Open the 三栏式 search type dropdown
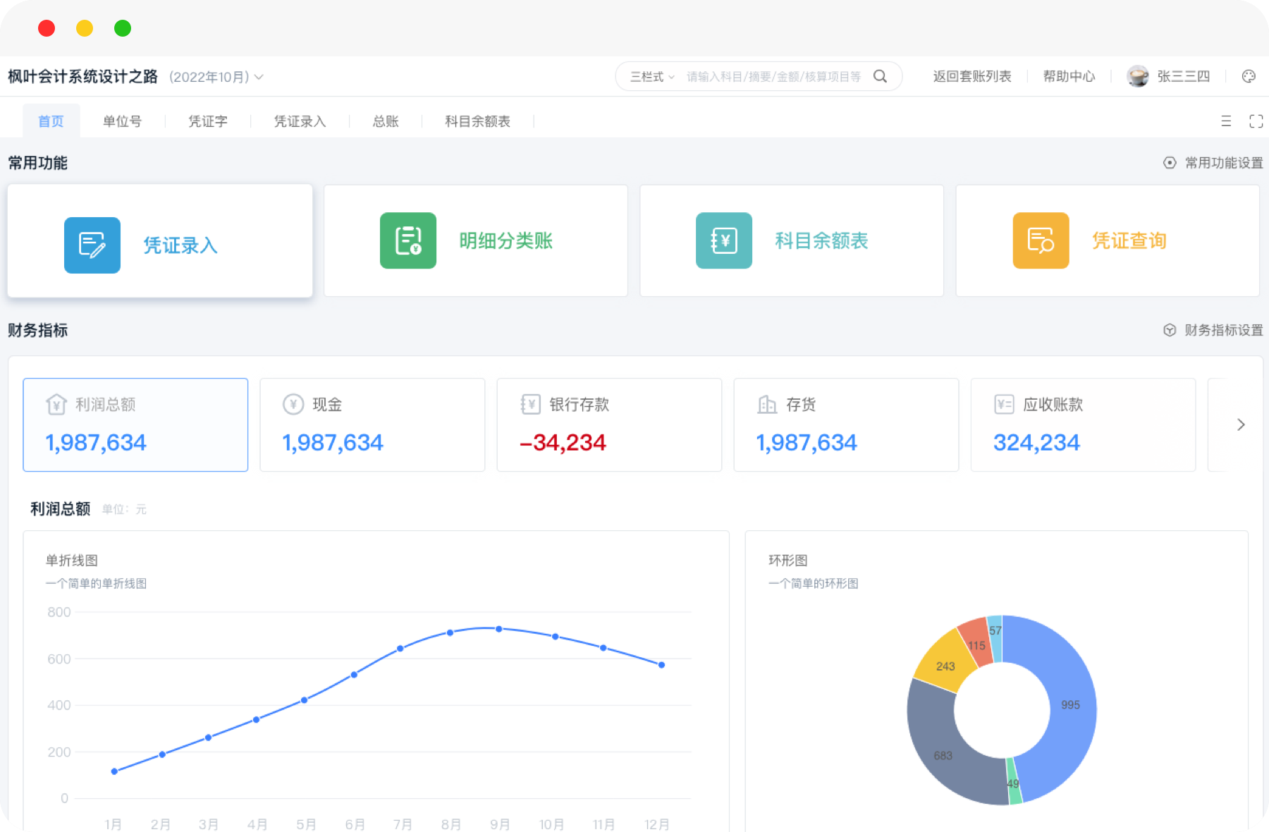The image size is (1269, 832). click(652, 76)
